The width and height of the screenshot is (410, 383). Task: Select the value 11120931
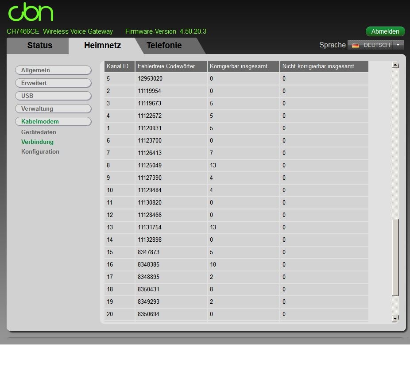(150, 128)
